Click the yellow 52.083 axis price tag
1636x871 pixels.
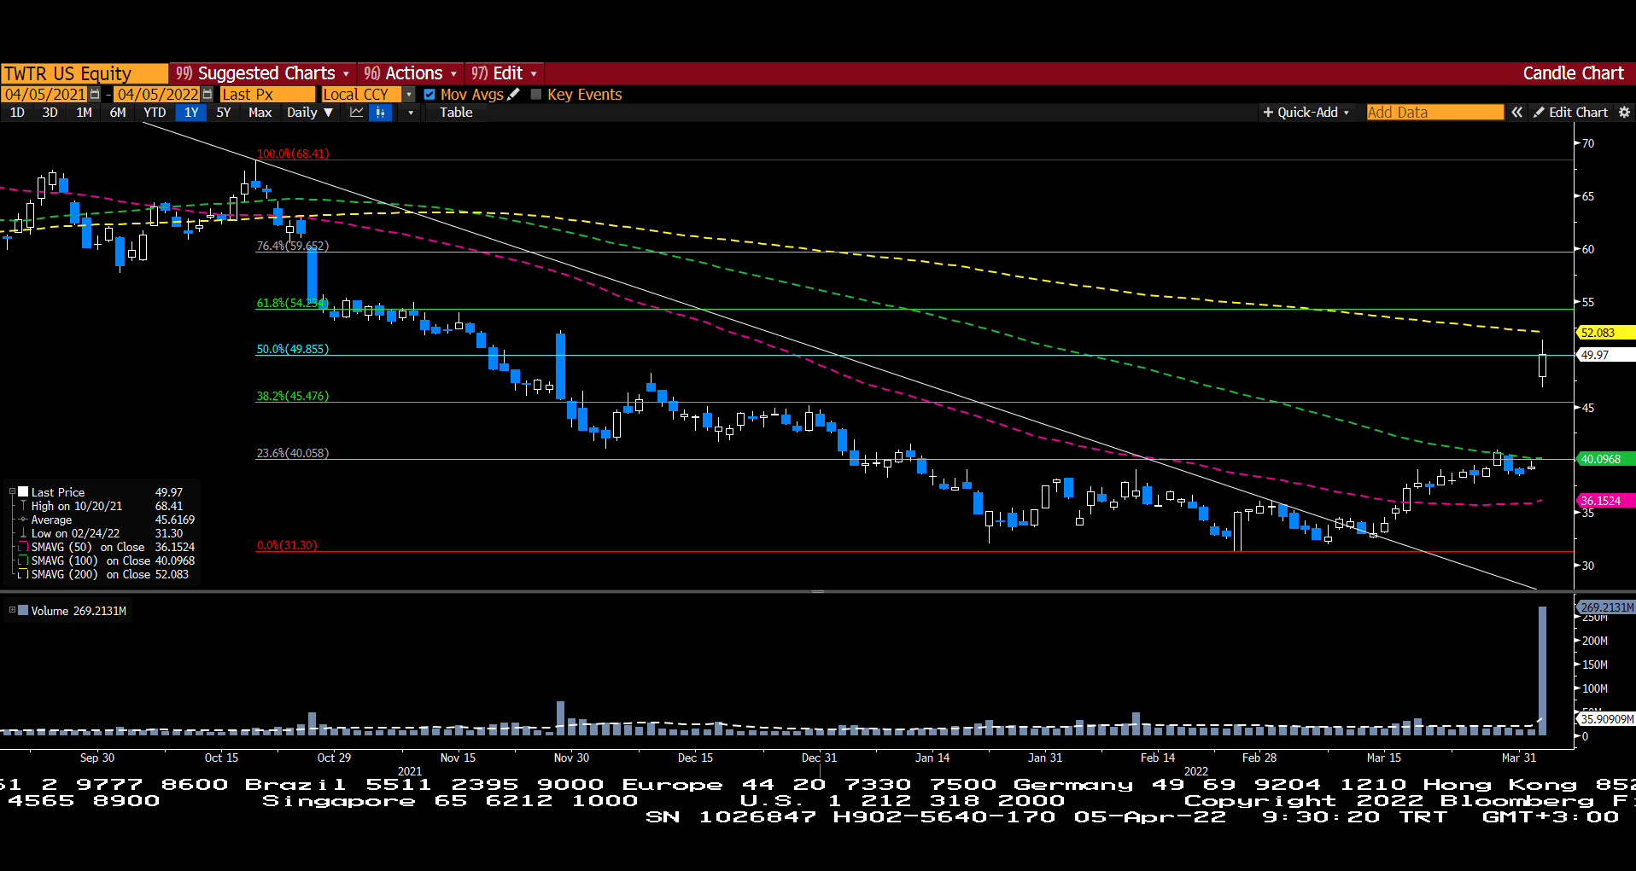1604,333
